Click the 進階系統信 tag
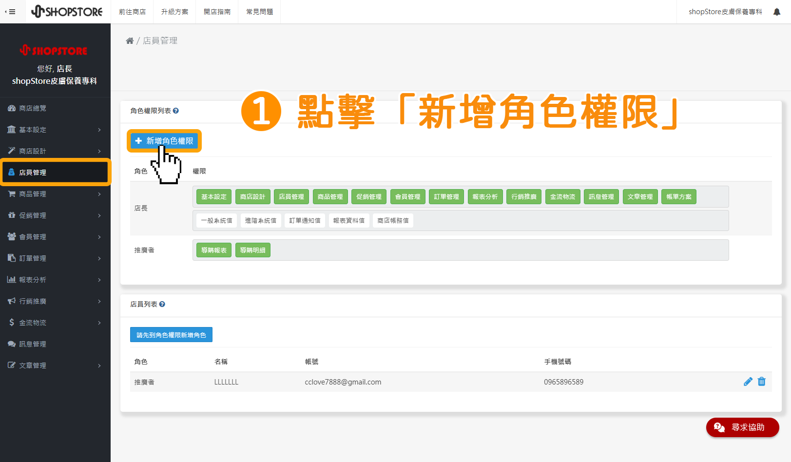This screenshot has height=462, width=791. (x=260, y=221)
